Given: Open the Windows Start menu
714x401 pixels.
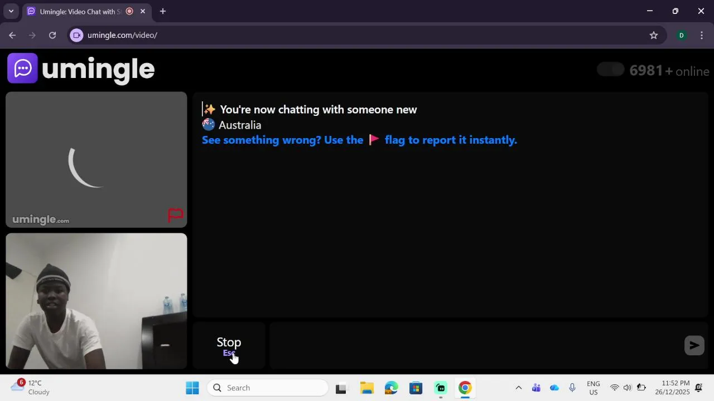Looking at the screenshot, I should tap(192, 388).
